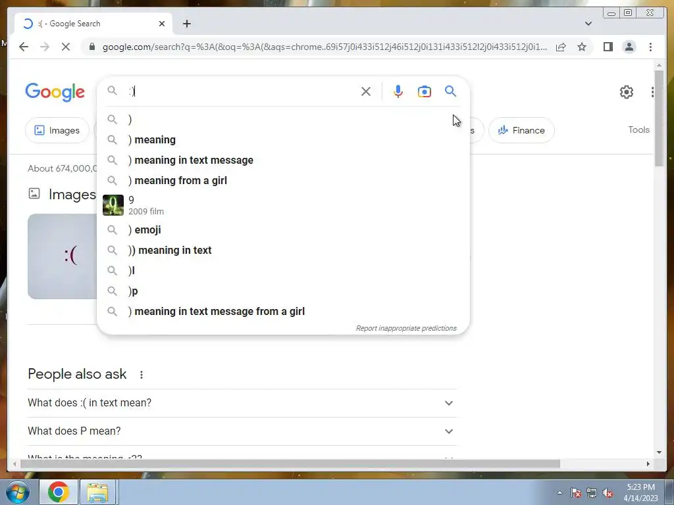Image resolution: width=674 pixels, height=505 pixels.
Task: Show hidden system tray icons
Action: [x=559, y=493]
